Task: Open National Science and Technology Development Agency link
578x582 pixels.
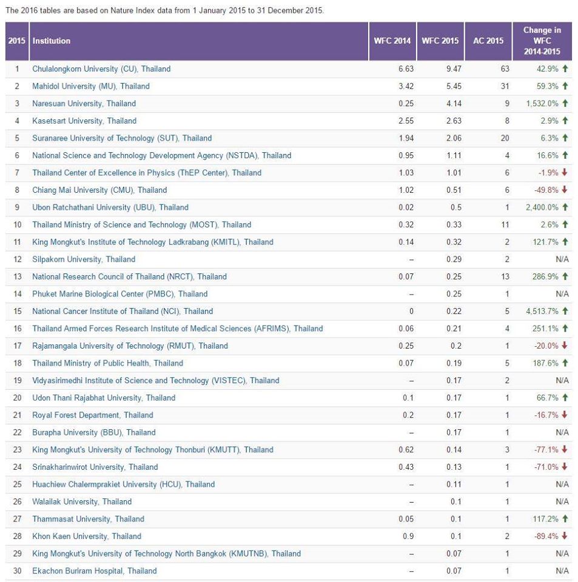Action: 161,156
